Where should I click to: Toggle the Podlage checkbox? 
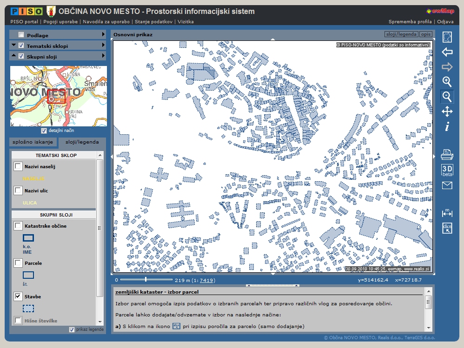[x=21, y=35]
